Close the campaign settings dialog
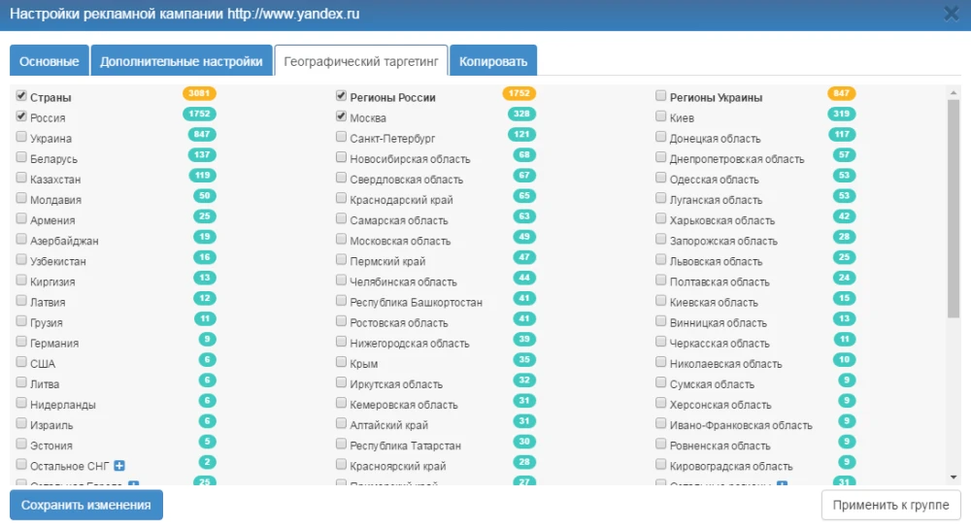971x528 pixels. tap(951, 14)
